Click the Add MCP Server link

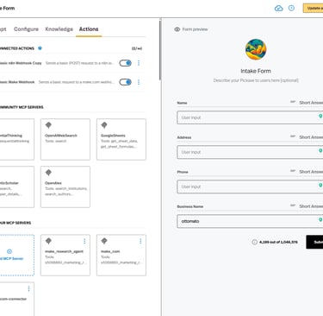[11, 258]
